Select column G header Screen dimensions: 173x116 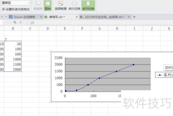pyautogui.click(x=100, y=29)
